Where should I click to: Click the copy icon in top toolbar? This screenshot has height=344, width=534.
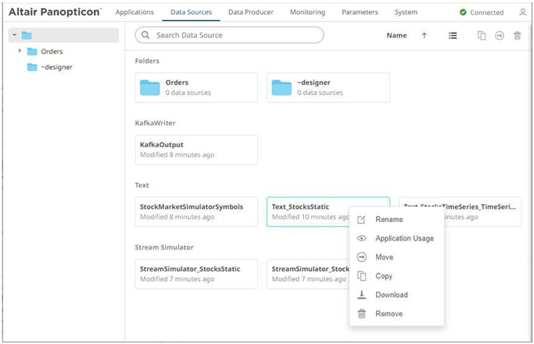(x=482, y=36)
